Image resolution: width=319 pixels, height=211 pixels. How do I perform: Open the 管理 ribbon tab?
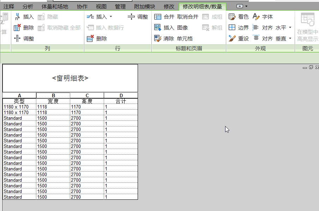(x=120, y=6)
